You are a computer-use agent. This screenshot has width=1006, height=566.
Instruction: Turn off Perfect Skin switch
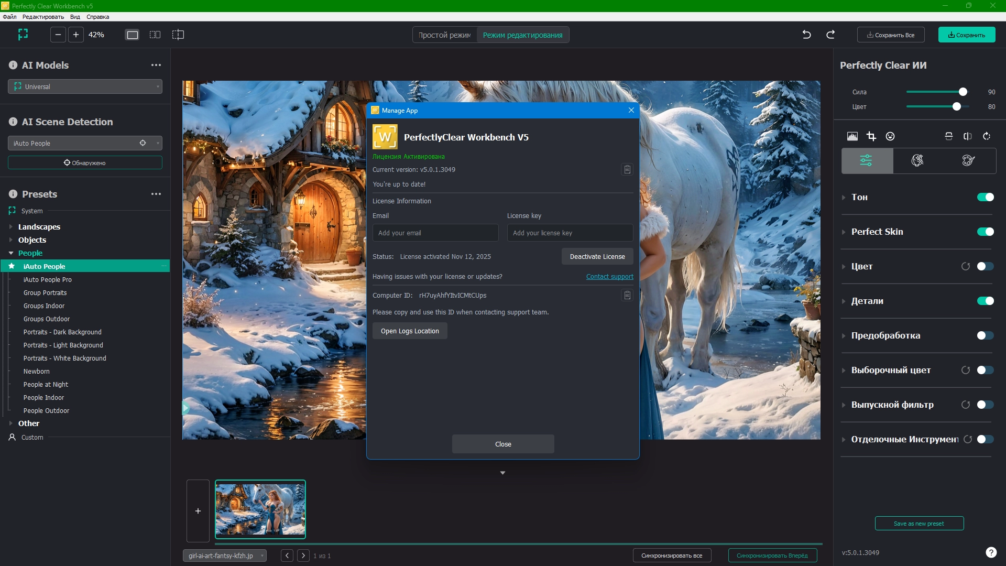(985, 232)
